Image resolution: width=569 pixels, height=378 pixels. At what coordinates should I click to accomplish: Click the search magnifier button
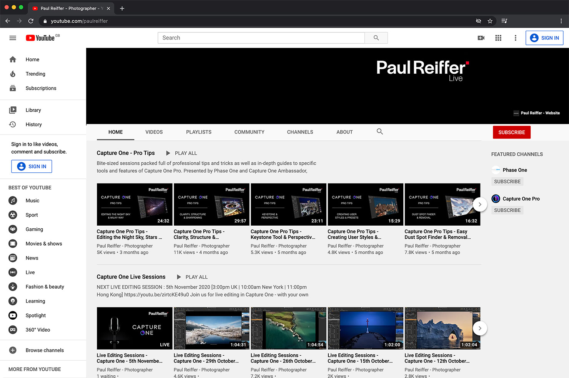pyautogui.click(x=376, y=38)
